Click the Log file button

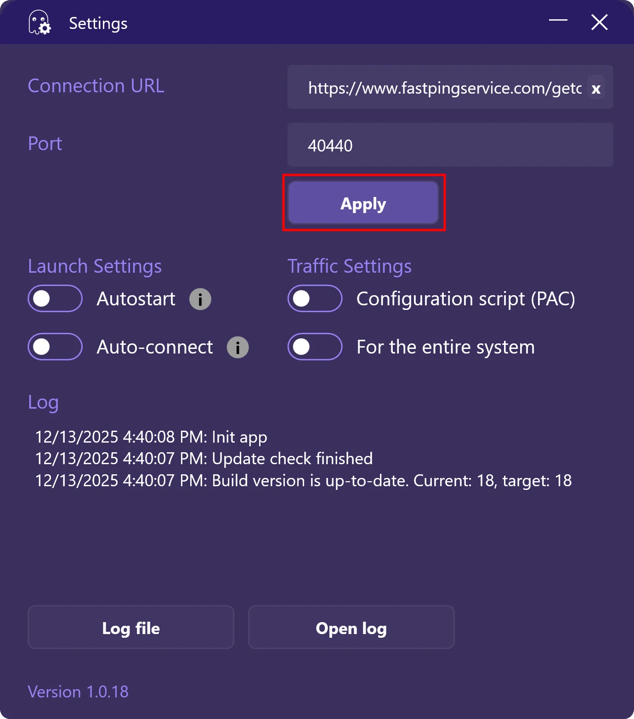pyautogui.click(x=131, y=627)
